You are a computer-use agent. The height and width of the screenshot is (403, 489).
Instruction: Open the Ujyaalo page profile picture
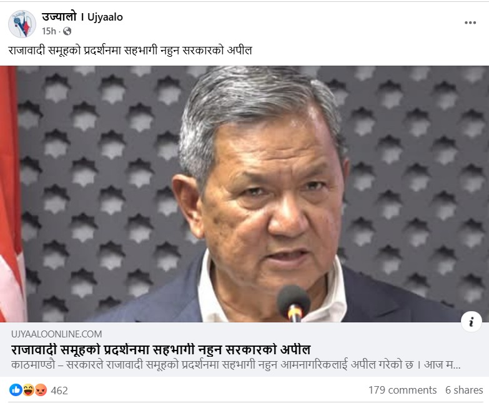[22, 24]
